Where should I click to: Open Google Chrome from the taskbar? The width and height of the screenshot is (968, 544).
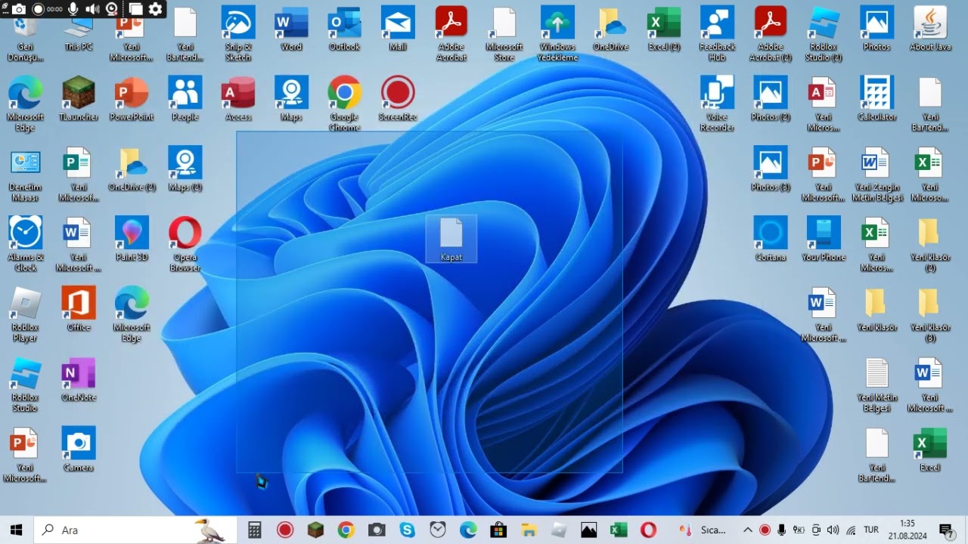point(346,530)
